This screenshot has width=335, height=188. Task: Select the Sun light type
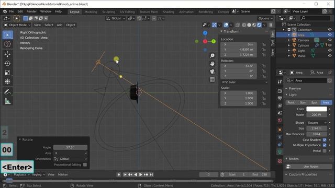[x=303, y=102]
